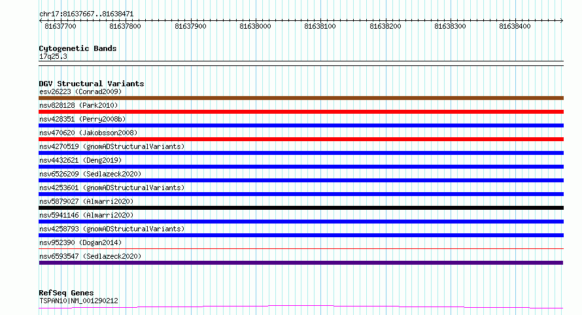Click the blue nsv4258793 variant bar
The width and height of the screenshot is (582, 315).
click(301, 235)
